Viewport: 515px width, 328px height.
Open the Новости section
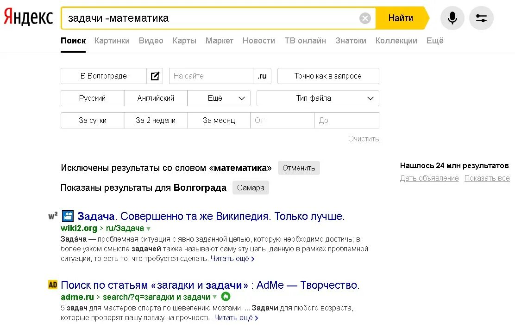[x=258, y=41]
